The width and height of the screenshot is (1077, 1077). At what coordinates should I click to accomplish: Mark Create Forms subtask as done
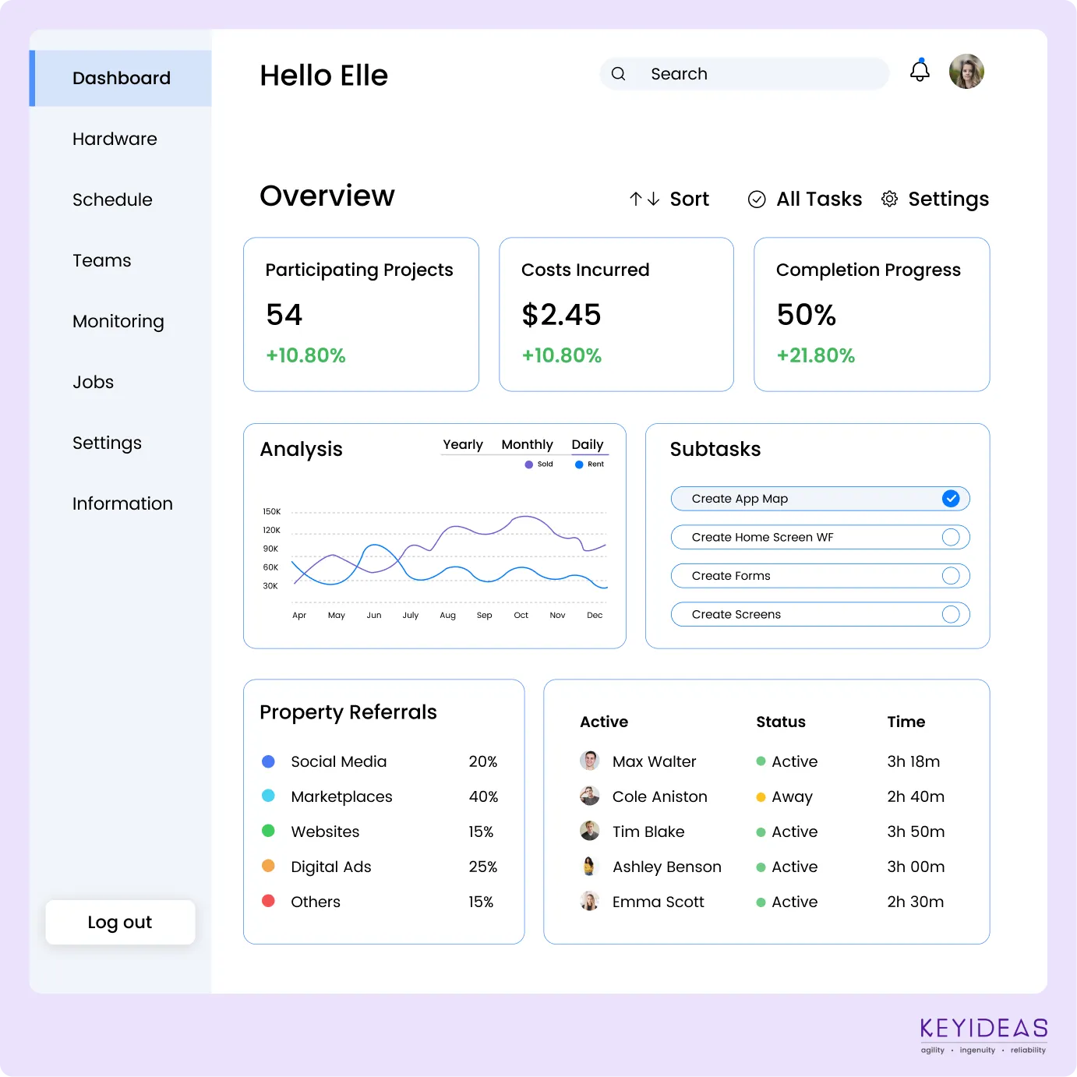point(951,576)
